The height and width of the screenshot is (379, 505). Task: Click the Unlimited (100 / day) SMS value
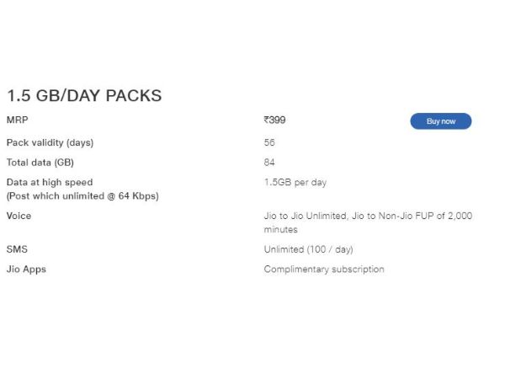click(308, 249)
